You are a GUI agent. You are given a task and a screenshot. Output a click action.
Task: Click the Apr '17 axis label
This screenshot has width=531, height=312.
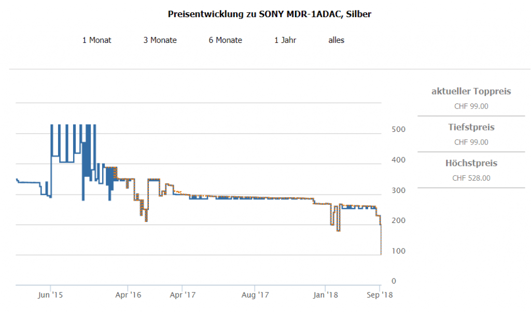tap(183, 295)
